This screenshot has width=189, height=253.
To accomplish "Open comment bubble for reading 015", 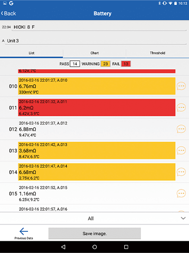I will 181,193.
